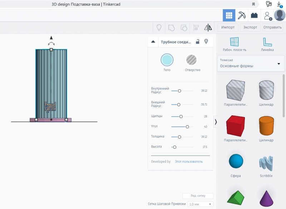
Task: Open the 3D design grid view
Action: (229, 15)
